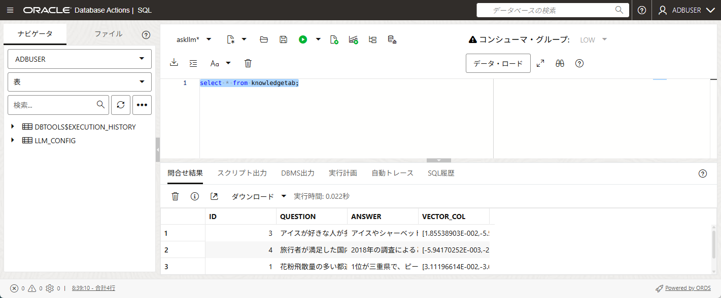This screenshot has width=721, height=298.
Task: Click the run script icon
Action: [x=334, y=39]
